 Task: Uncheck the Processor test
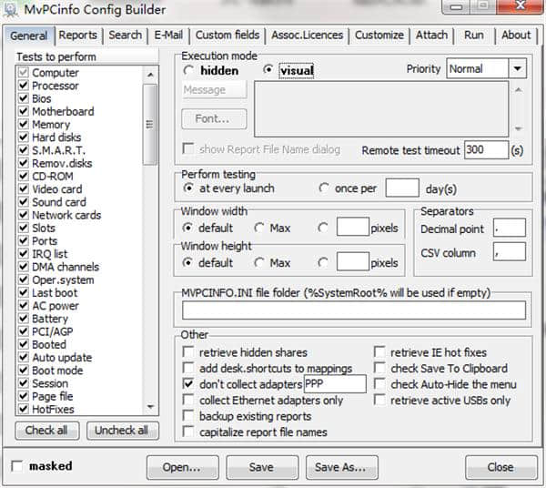coord(23,86)
